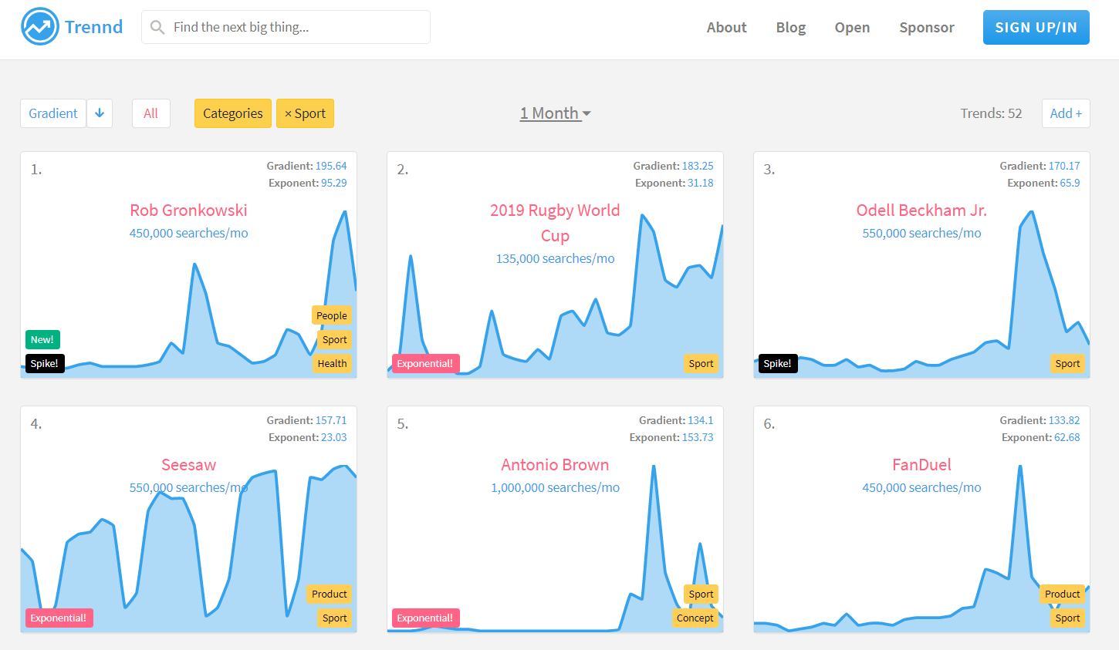Select the Product tag on FanDuel card
Viewport: 1119px width, 650px height.
click(x=1063, y=594)
